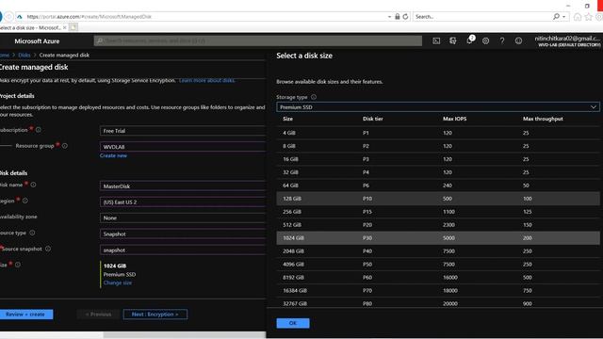Click browser search magnifier icon
This screenshot has height=339, width=603.
556,17
